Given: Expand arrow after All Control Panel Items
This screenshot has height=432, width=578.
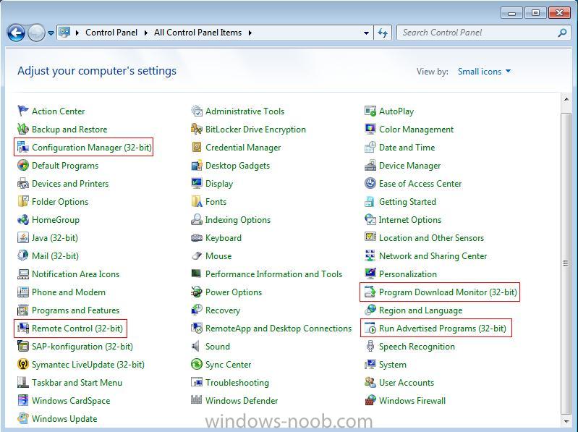Looking at the screenshot, I should pyautogui.click(x=250, y=33).
